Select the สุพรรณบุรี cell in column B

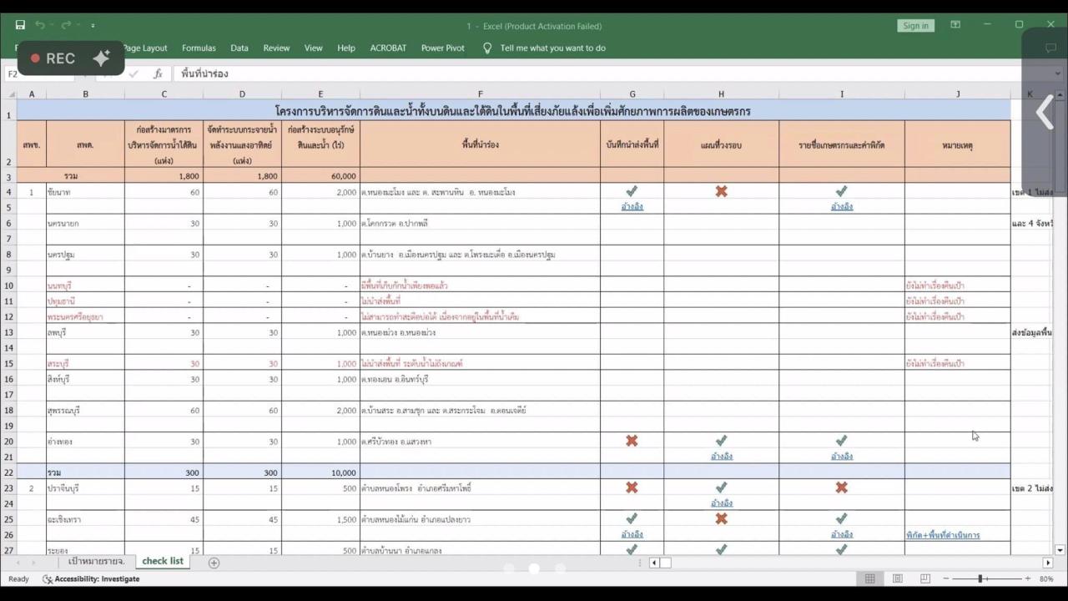pos(85,410)
